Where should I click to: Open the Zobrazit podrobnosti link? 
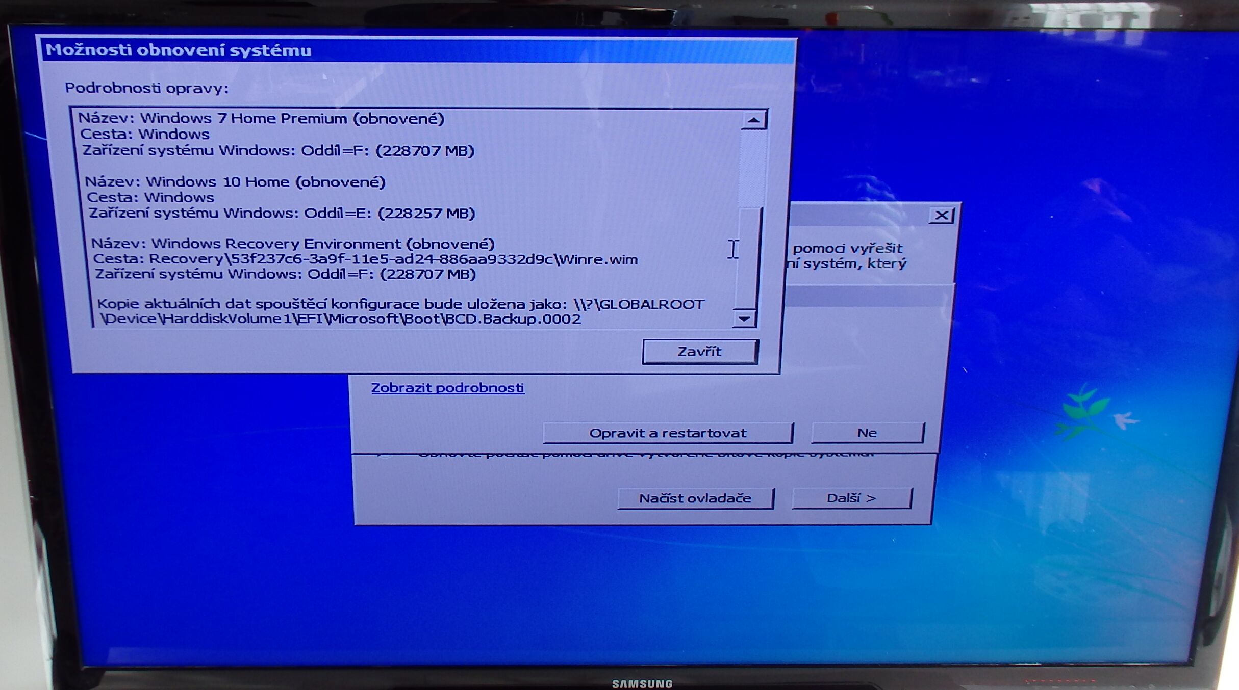click(447, 388)
